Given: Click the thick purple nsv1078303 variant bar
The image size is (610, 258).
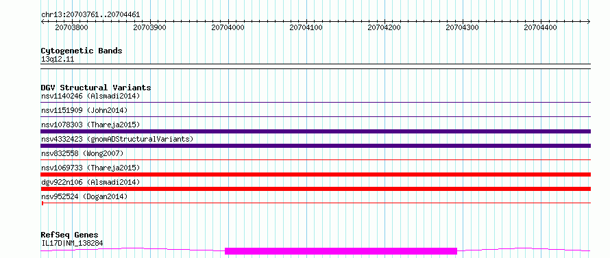Looking at the screenshot, I should coord(316,131).
